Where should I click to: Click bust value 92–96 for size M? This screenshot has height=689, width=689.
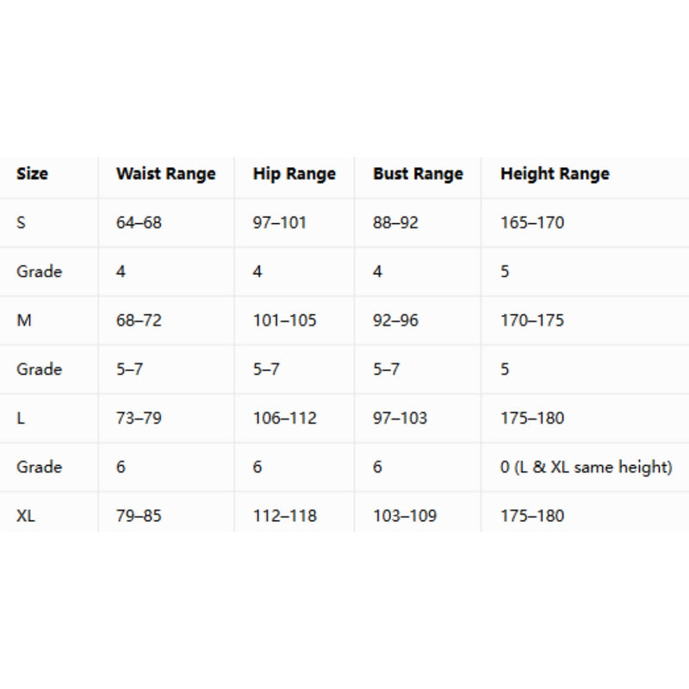395,320
